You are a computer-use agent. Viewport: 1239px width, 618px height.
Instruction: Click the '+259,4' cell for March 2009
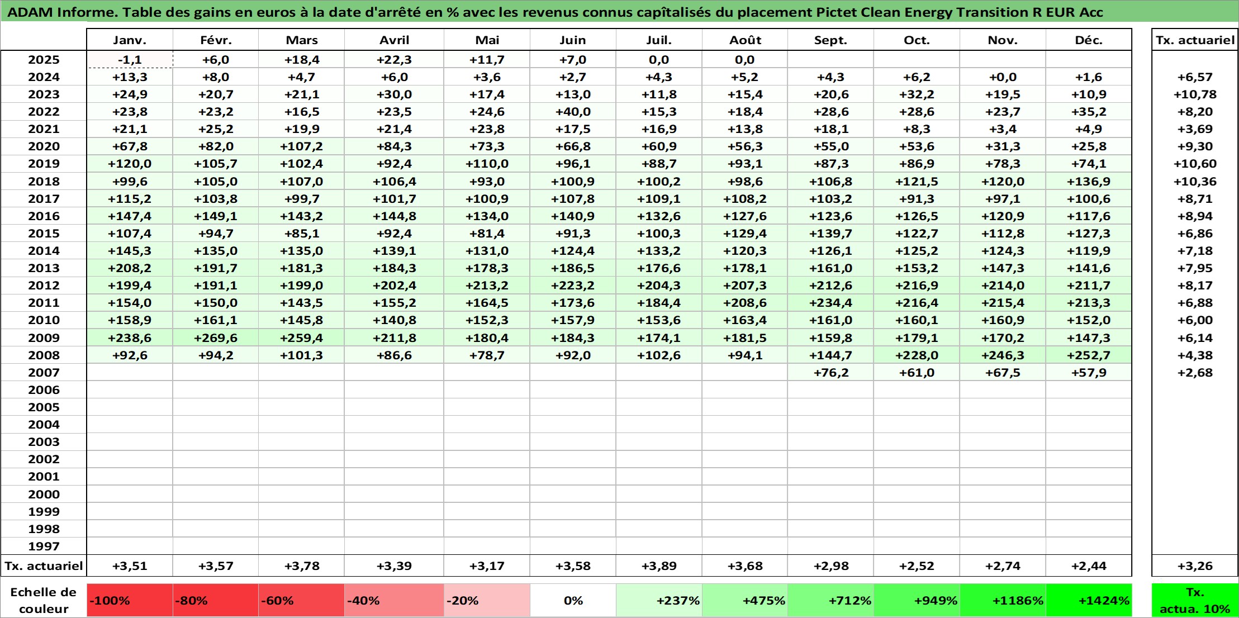(301, 337)
